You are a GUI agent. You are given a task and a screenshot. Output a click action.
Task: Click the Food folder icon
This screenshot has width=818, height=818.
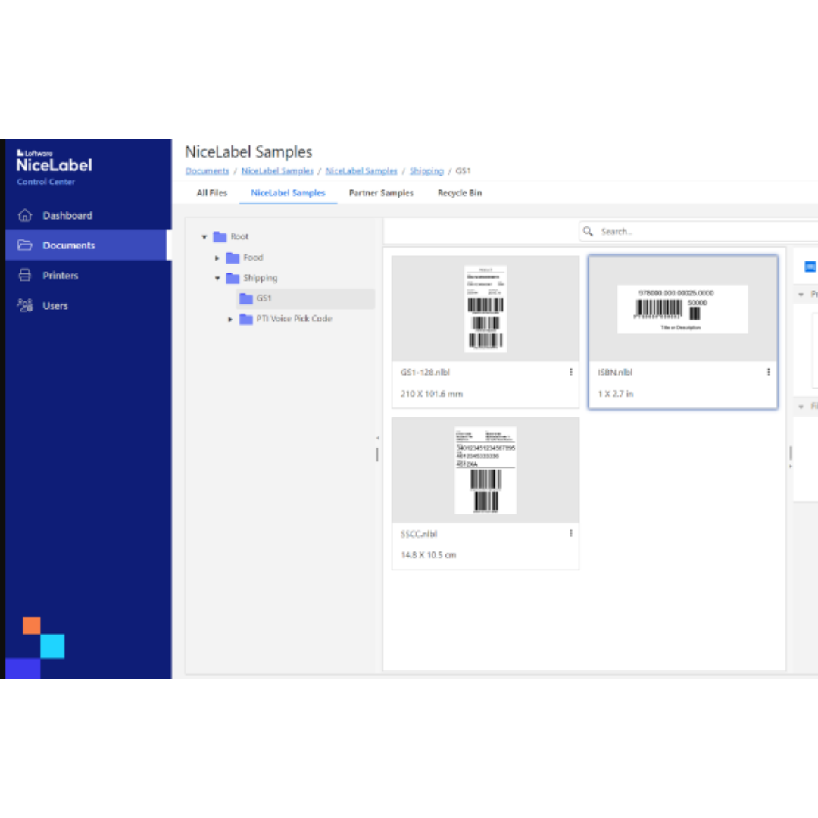233,258
